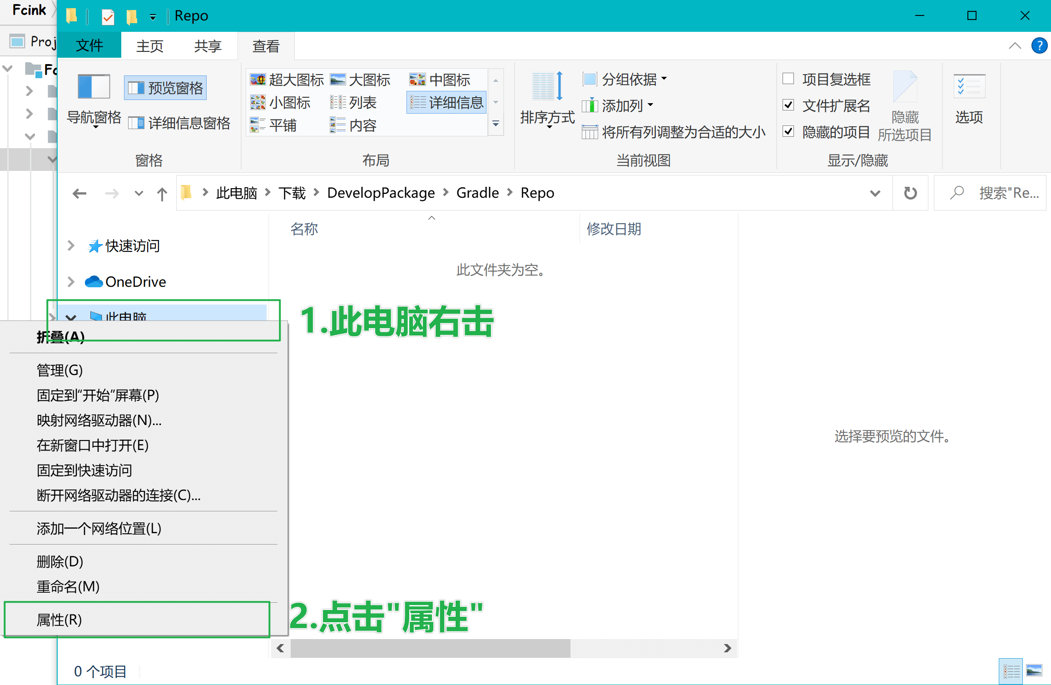This screenshot has width=1051, height=685.
Task: Uncheck File name extensions (文件扩展名)
Action: (788, 105)
